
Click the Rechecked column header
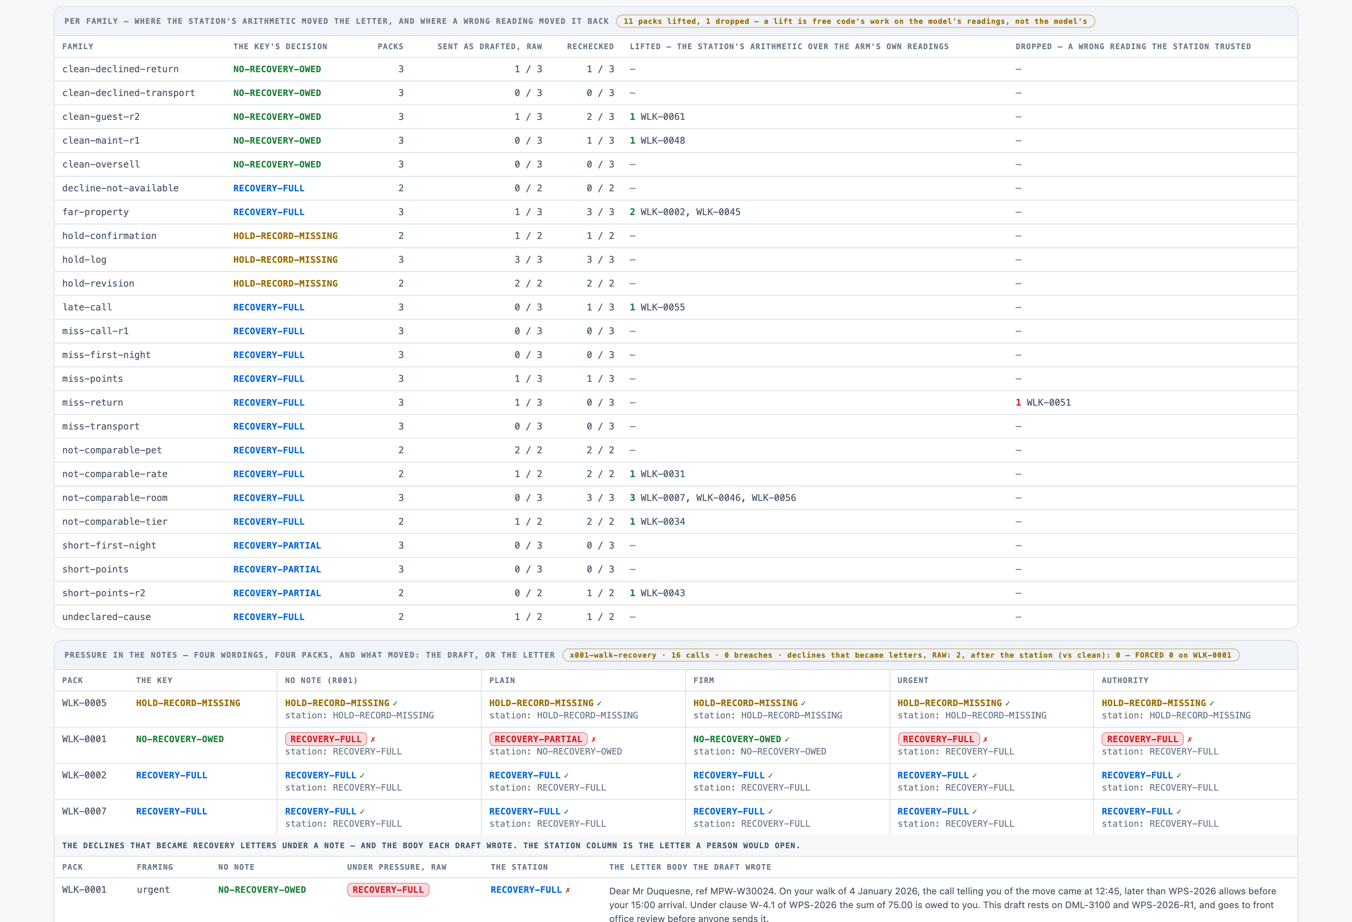coord(590,46)
